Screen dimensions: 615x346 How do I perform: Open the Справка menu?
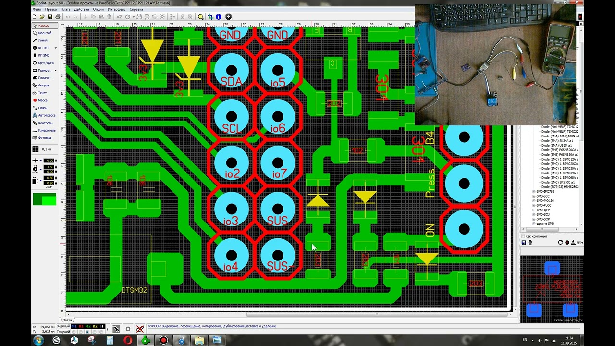[136, 9]
